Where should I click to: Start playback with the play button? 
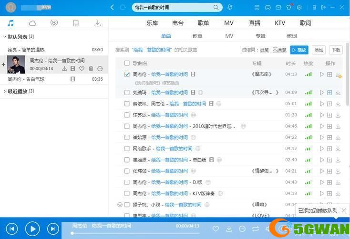click(x=32, y=228)
